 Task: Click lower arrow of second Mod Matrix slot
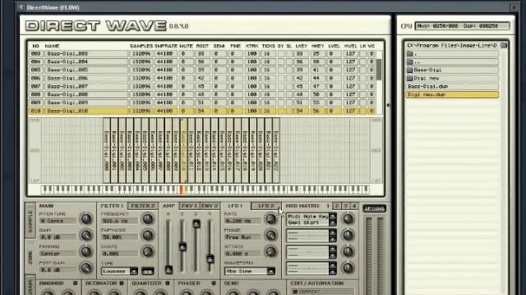(x=332, y=238)
